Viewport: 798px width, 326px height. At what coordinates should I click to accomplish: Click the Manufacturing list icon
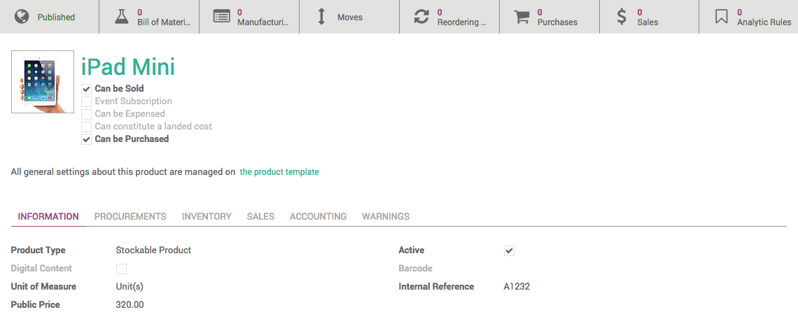point(222,17)
